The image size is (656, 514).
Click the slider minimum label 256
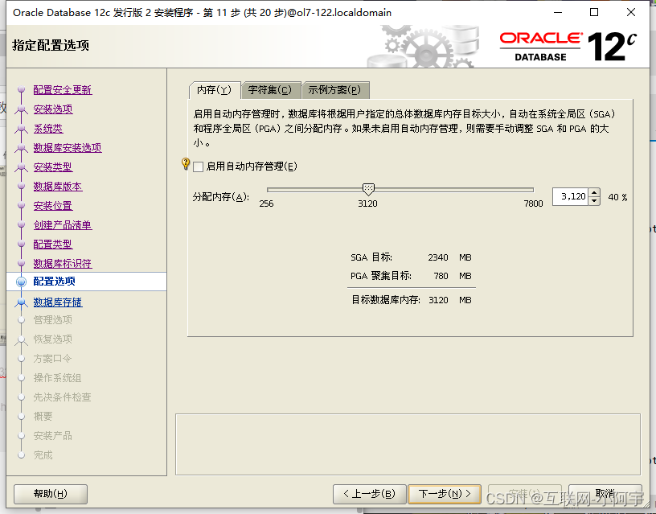point(267,204)
